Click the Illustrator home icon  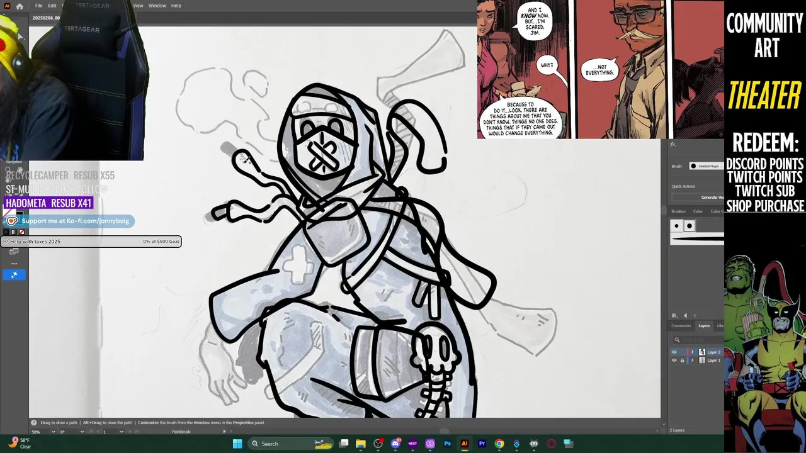coord(20,6)
